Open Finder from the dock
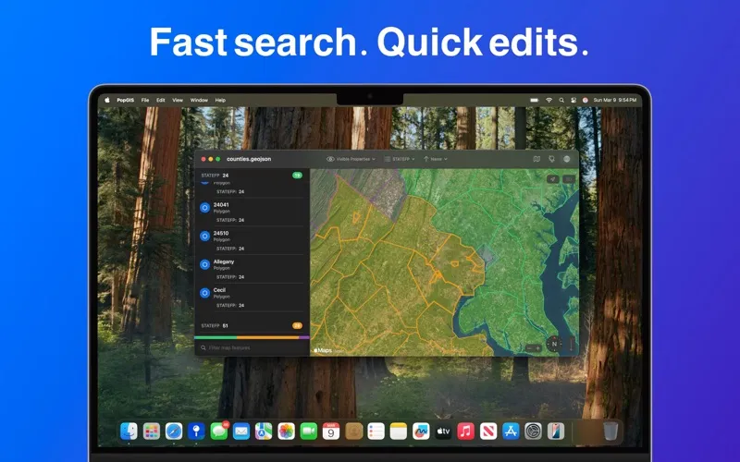The height and width of the screenshot is (462, 740). pos(129,431)
